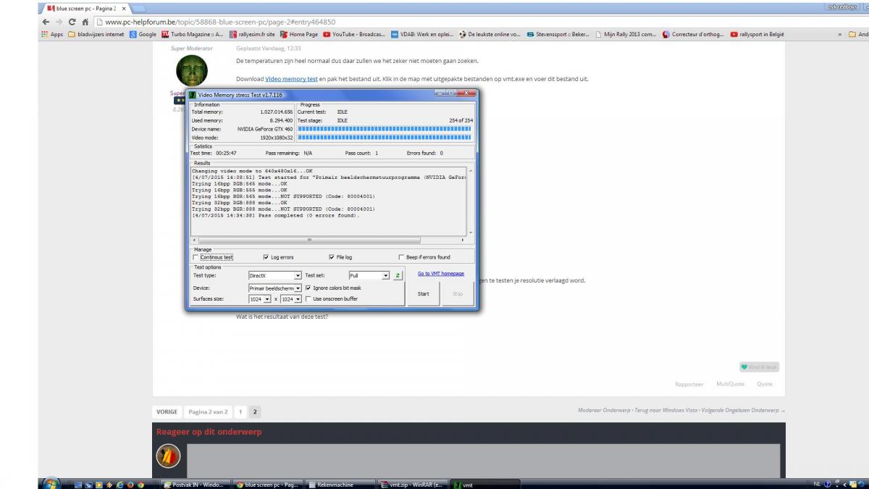The width and height of the screenshot is (869, 489).
Task: Click the Quote link on the post
Action: click(x=765, y=384)
